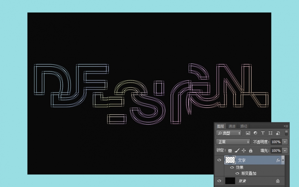
Task: Click the 不透明度 opacity value field
Action: pyautogui.click(x=276, y=142)
